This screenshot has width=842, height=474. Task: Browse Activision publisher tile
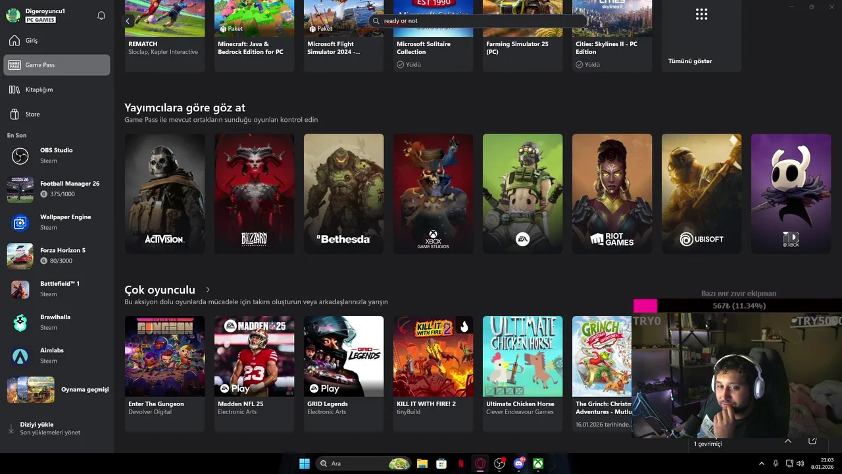pyautogui.click(x=164, y=194)
